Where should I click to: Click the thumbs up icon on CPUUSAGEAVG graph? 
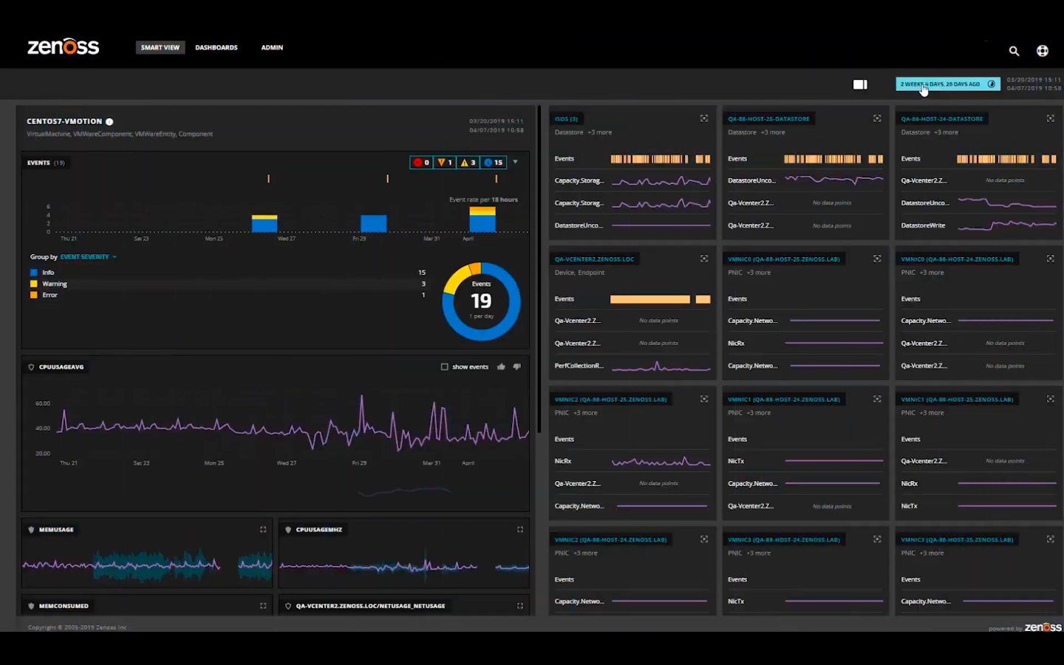(501, 366)
